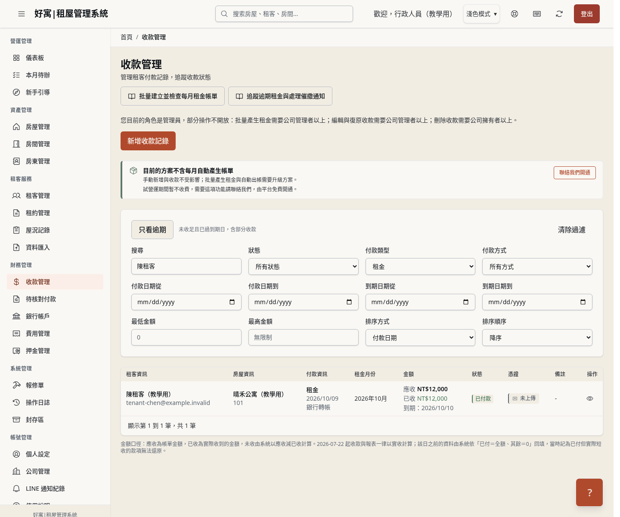
Task: Click the 操作日誌 history icon
Action: pos(16,402)
